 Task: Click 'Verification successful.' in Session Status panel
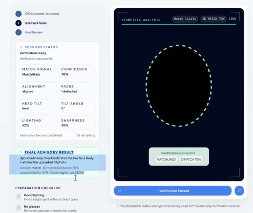click(x=36, y=58)
